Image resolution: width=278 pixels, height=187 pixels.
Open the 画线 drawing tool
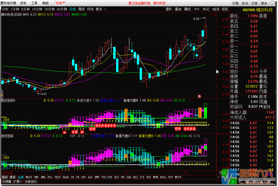(187, 9)
